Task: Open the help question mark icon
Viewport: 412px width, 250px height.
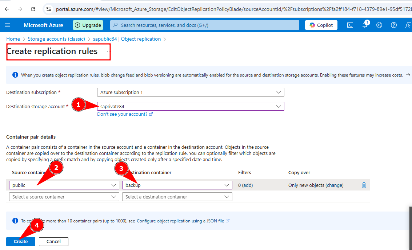Action: [393, 25]
